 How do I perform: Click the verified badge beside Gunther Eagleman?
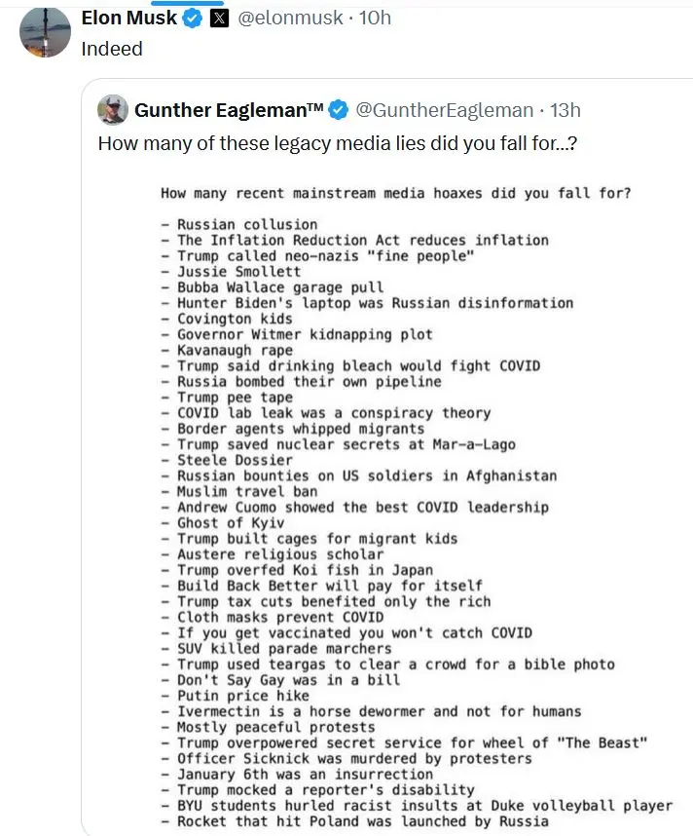pyautogui.click(x=337, y=110)
